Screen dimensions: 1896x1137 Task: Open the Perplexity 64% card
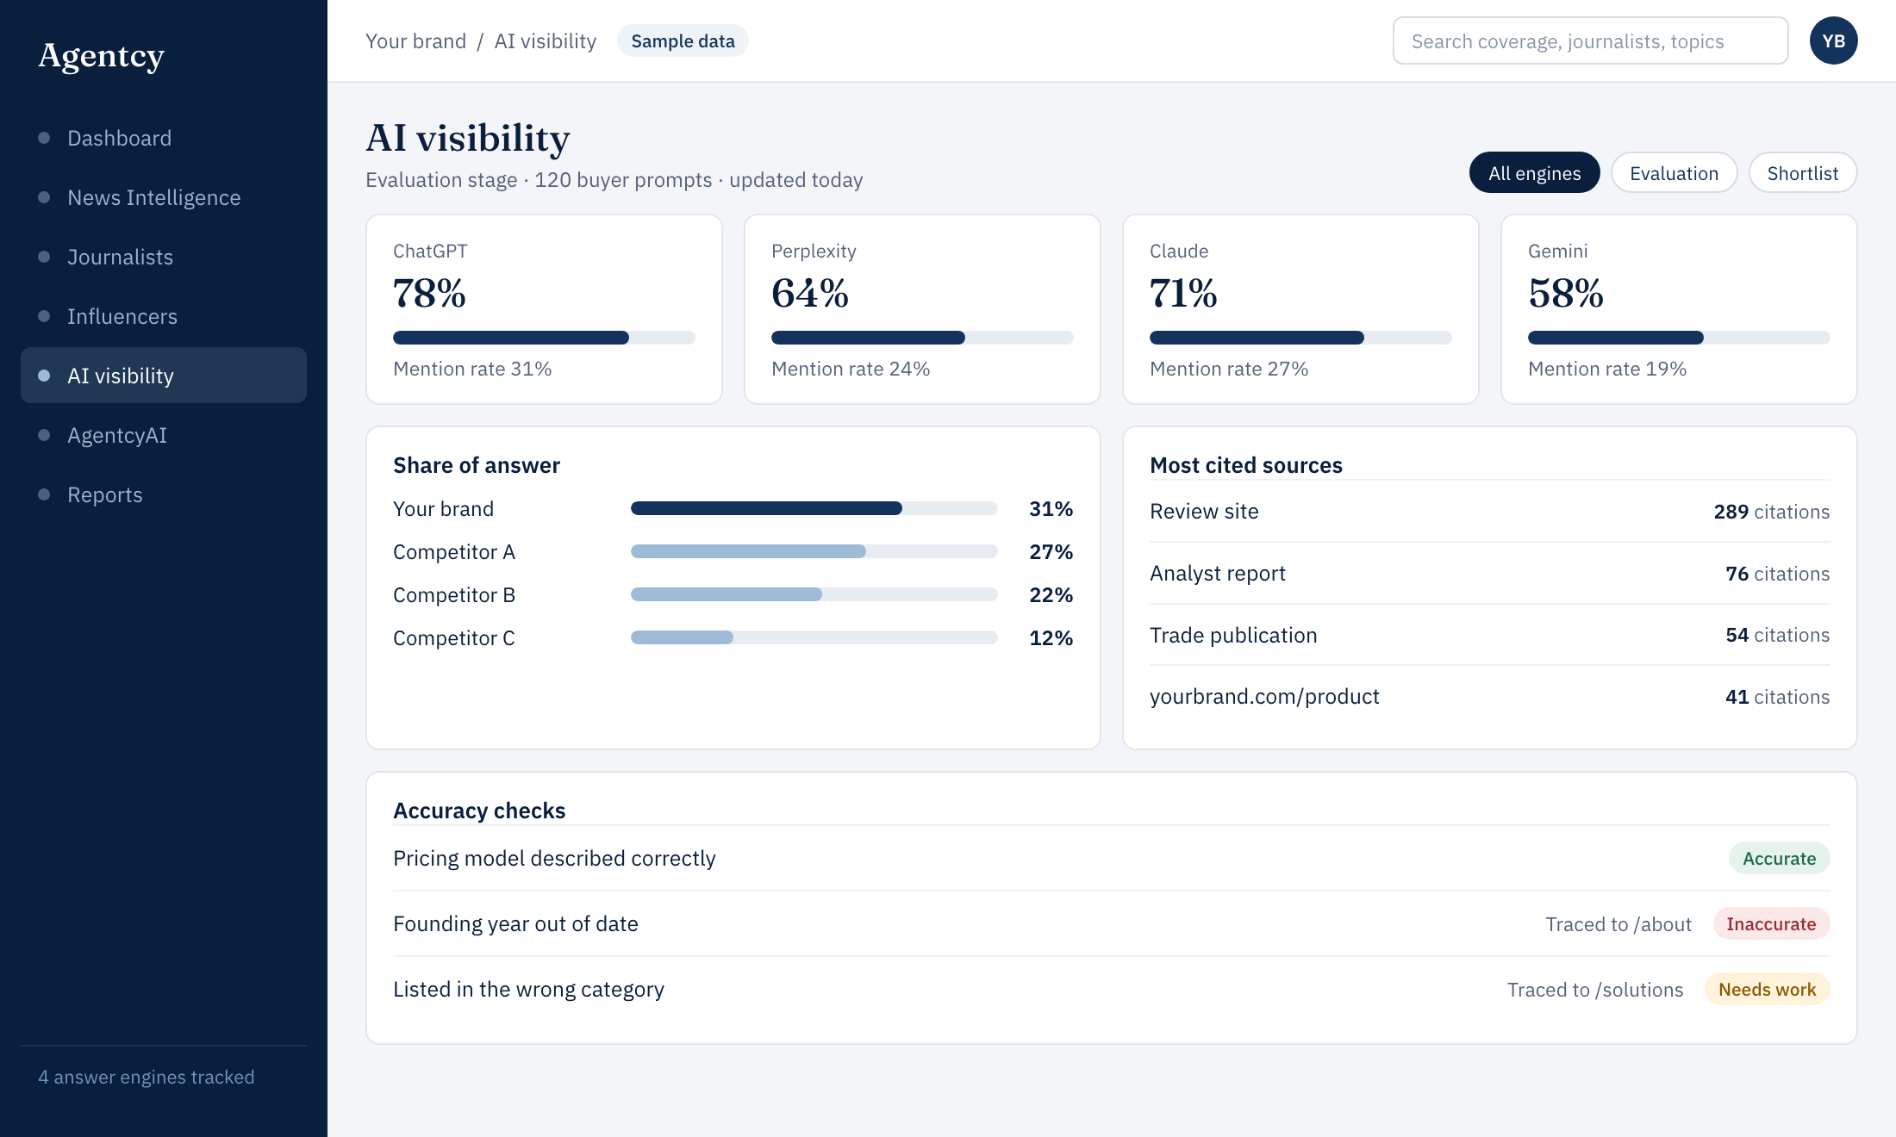(922, 309)
